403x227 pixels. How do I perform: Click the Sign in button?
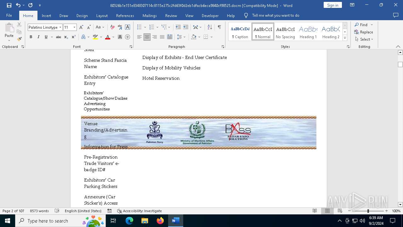point(332,5)
